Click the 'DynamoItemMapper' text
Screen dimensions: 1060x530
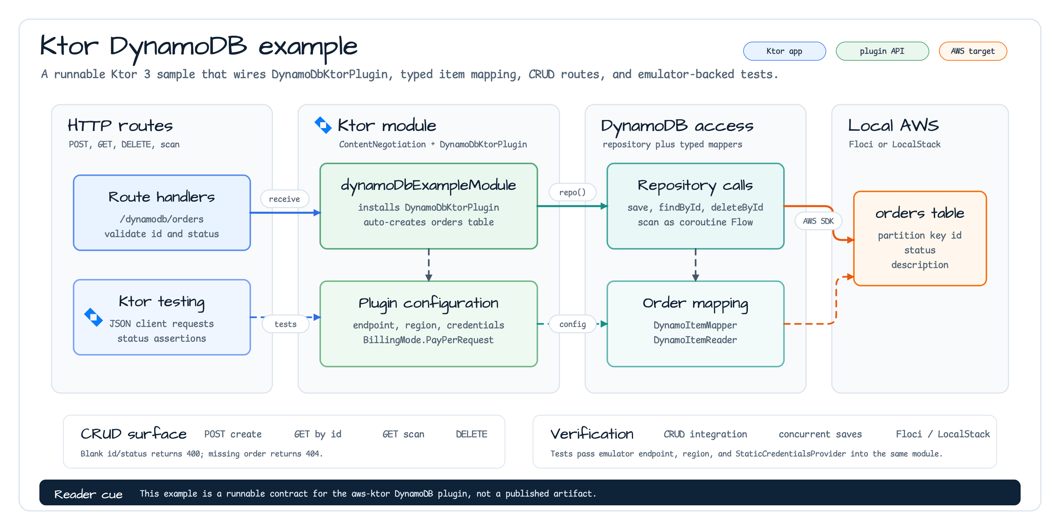(x=695, y=325)
